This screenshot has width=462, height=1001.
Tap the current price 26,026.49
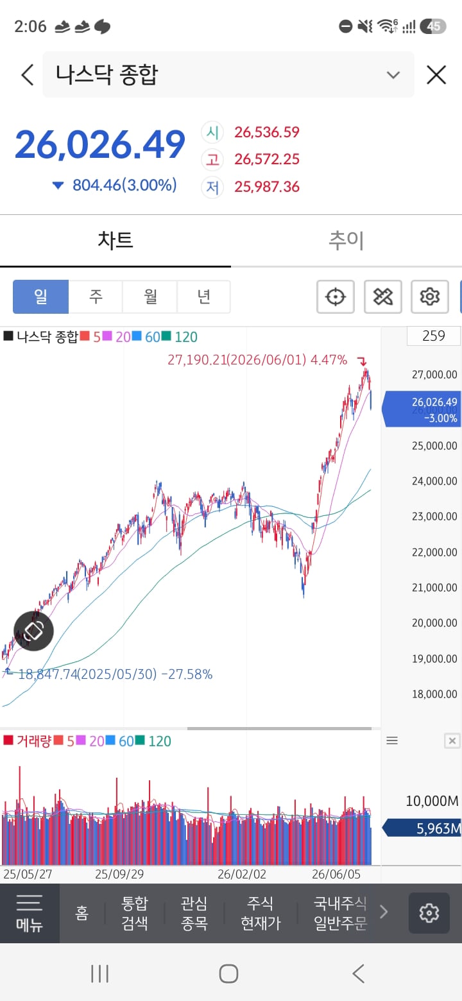click(x=100, y=144)
